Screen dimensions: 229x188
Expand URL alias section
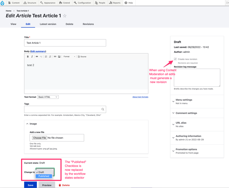tap(197, 124)
